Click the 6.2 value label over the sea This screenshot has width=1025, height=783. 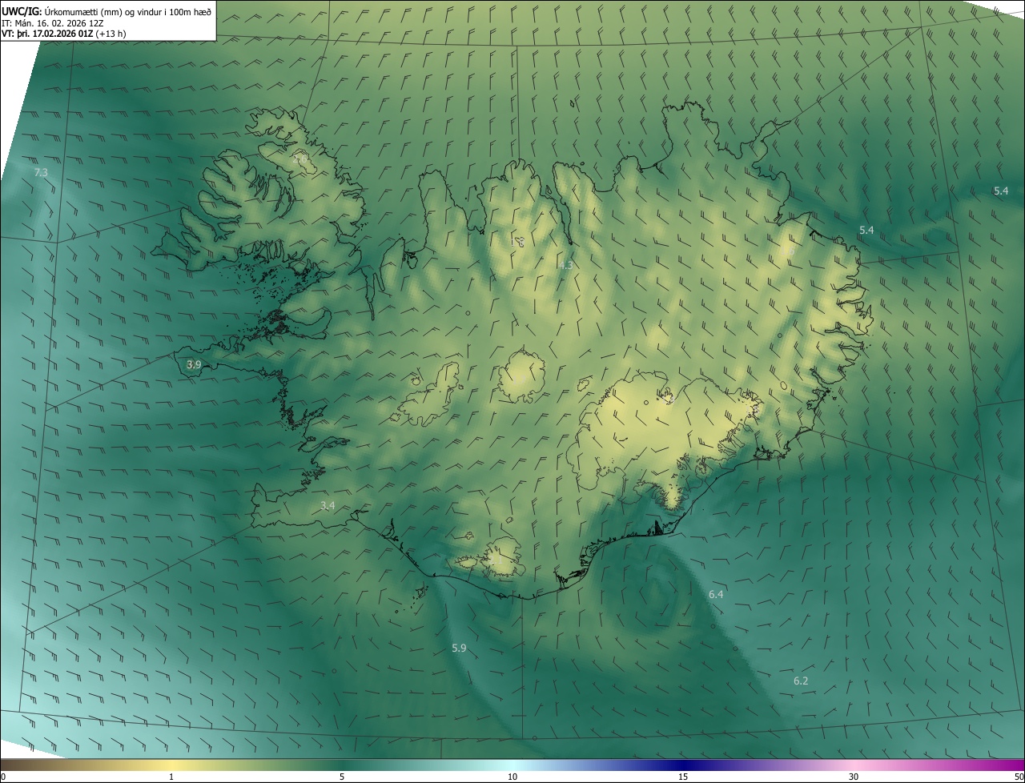tap(801, 681)
